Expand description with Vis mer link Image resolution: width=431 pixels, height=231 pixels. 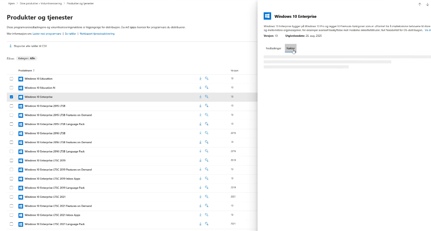pos(427,31)
